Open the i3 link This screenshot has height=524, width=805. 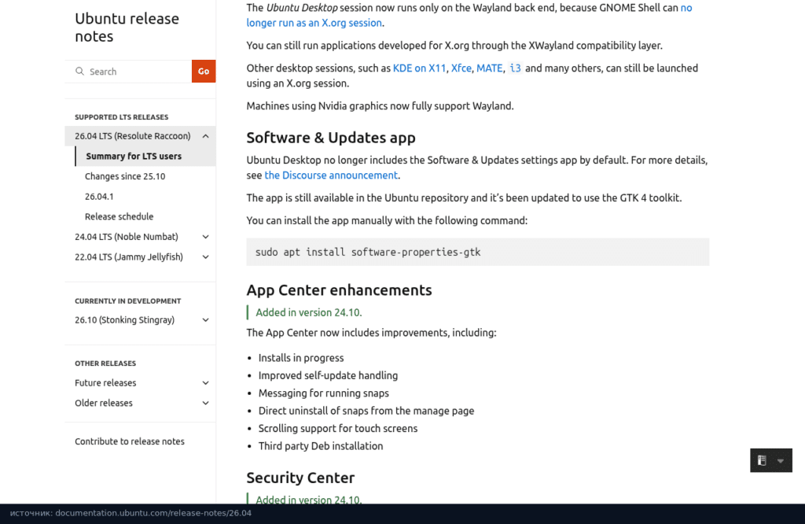pyautogui.click(x=515, y=68)
